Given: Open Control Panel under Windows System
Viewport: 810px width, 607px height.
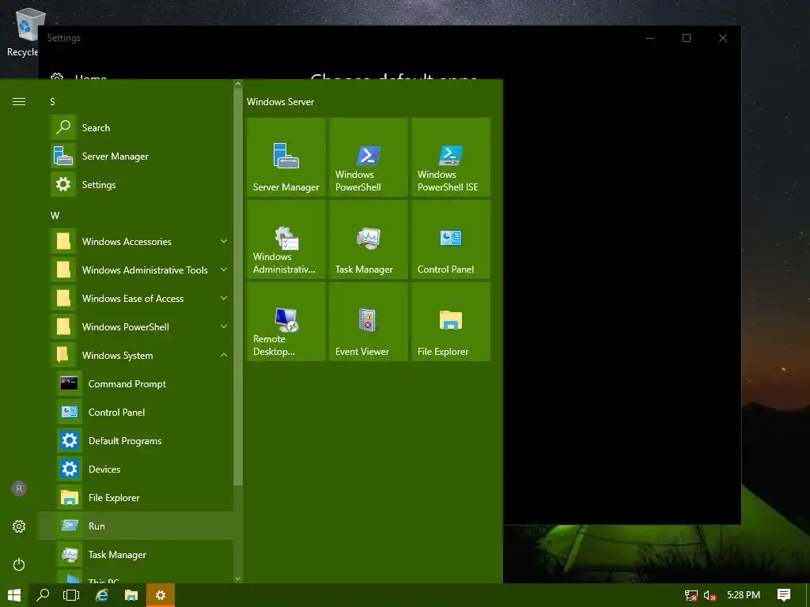Looking at the screenshot, I should [135, 412].
